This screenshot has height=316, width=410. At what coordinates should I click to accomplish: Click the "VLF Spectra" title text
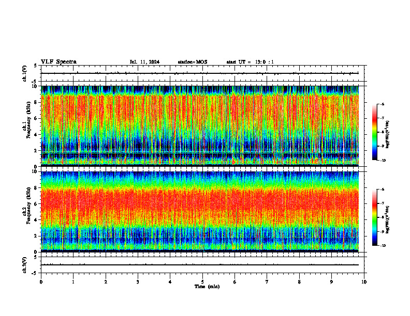click(x=58, y=62)
